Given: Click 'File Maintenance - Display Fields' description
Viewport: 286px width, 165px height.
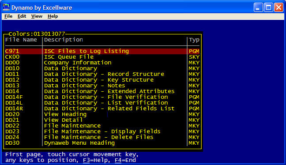Looking at the screenshot, I should point(102,131).
